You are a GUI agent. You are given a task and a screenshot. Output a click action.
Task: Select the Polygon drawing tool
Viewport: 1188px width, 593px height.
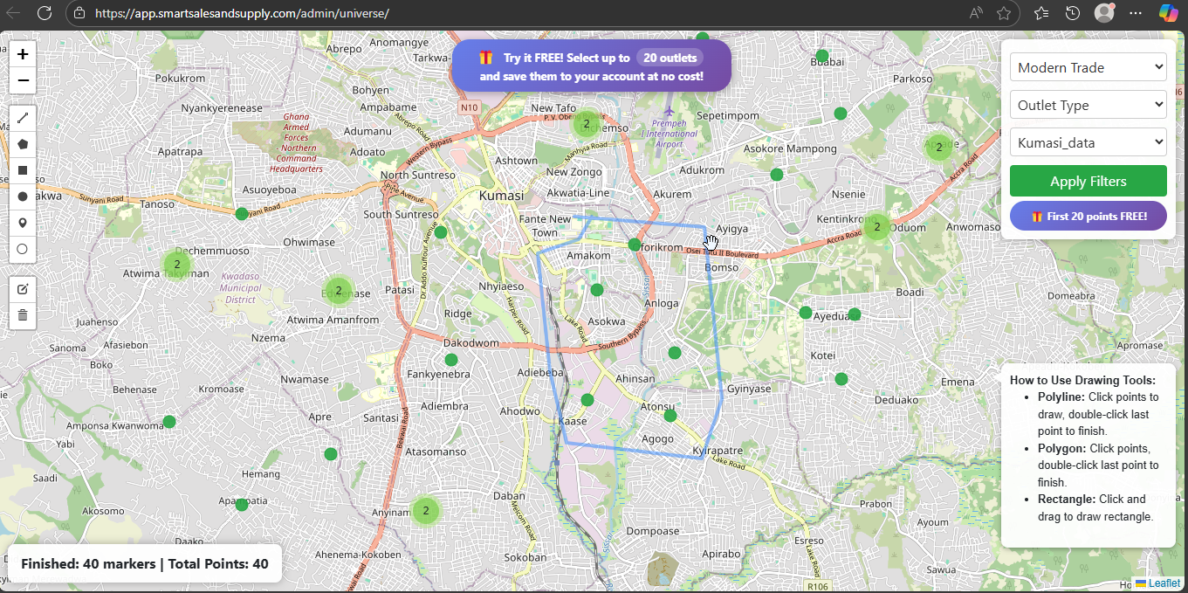pyautogui.click(x=22, y=143)
